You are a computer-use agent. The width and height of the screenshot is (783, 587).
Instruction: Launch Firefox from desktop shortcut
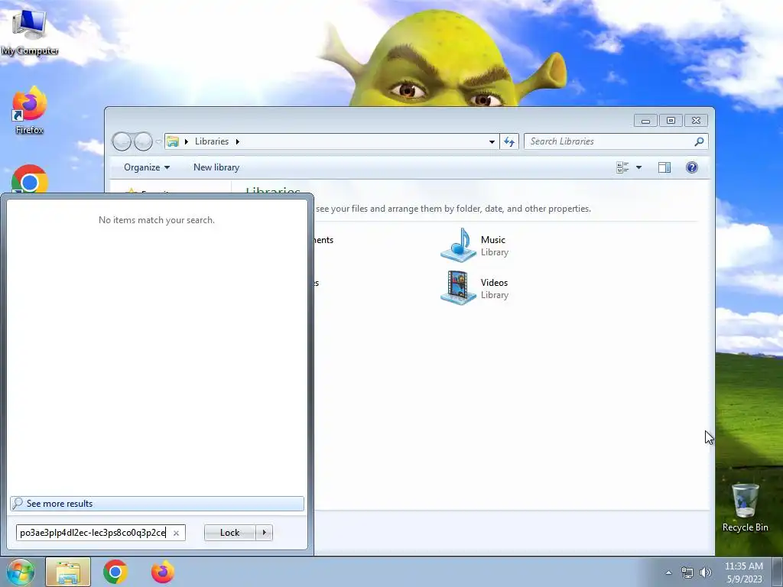30,110
